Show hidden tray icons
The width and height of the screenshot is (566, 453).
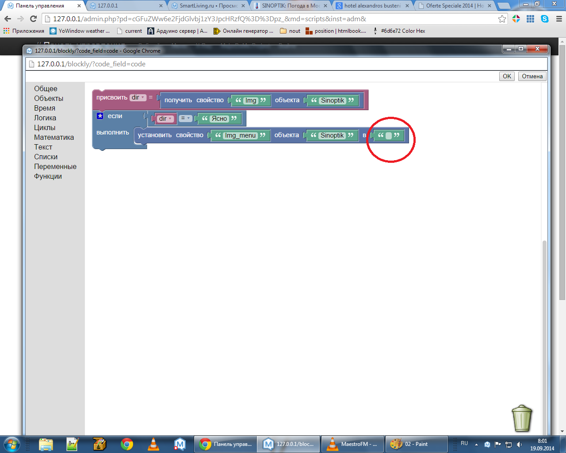(x=476, y=444)
